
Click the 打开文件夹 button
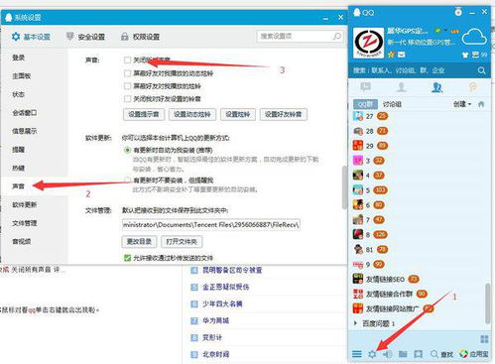pyautogui.click(x=182, y=242)
